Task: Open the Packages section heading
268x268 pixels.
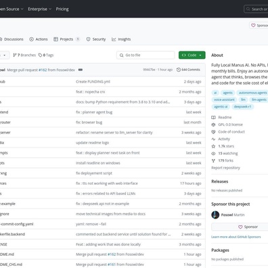Action: (x=220, y=250)
